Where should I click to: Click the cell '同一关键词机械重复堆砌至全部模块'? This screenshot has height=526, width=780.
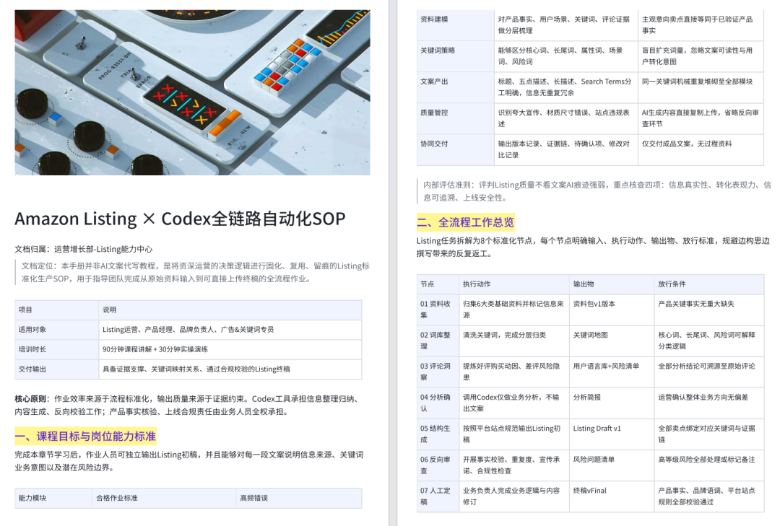pyautogui.click(x=701, y=87)
